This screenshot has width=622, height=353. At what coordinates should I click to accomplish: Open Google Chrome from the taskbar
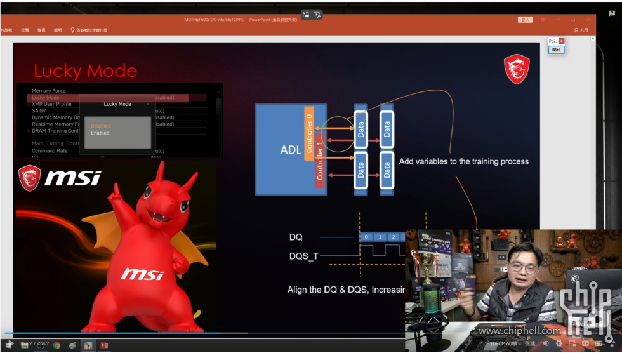pyautogui.click(x=56, y=345)
